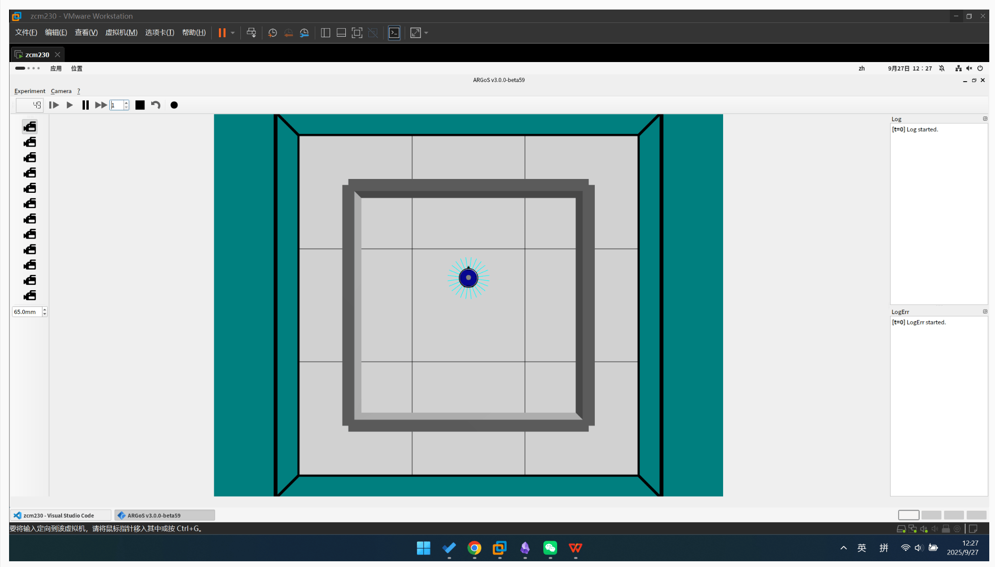Open the Experiment menu
The image size is (995, 567).
(x=30, y=91)
